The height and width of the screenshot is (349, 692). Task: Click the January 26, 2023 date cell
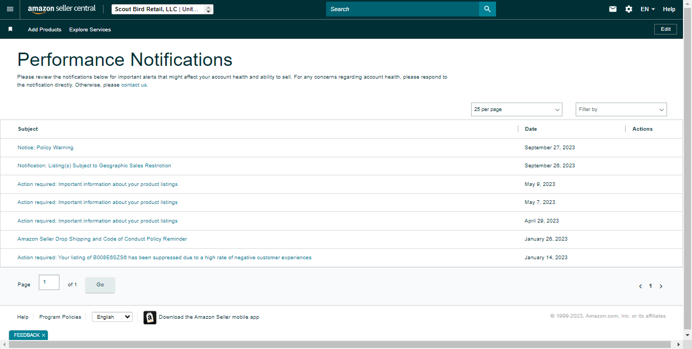tap(546, 239)
